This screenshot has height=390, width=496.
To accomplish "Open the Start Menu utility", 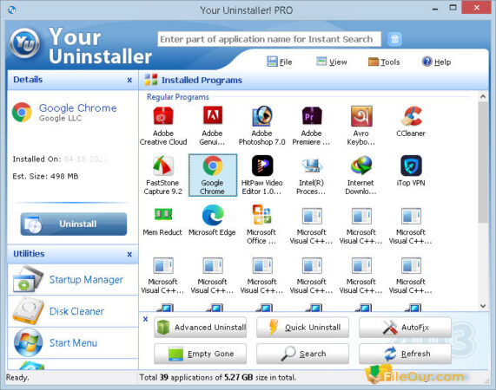I will click(x=73, y=343).
